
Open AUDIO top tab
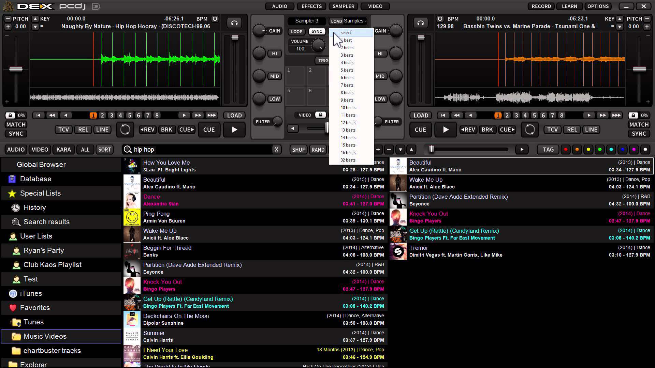[x=279, y=6]
